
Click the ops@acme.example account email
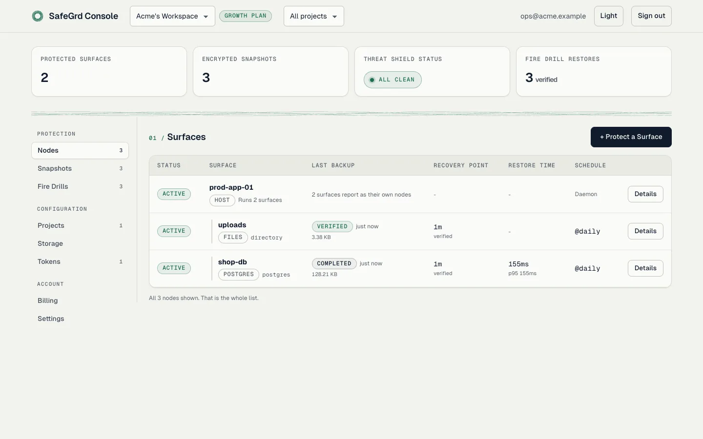point(553,16)
